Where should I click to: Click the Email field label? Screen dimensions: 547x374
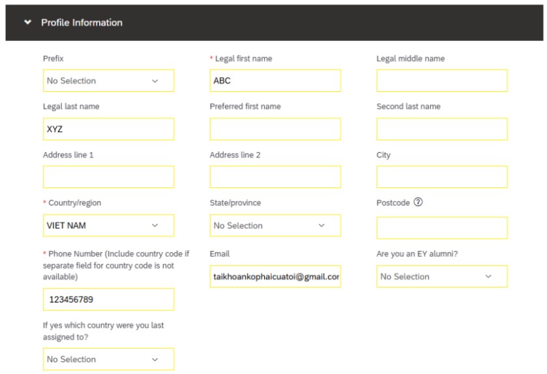coord(220,254)
